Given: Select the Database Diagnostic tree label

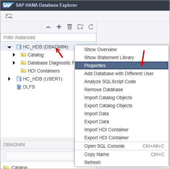Looking at the screenshot, I should pyautogui.click(x=51, y=63).
